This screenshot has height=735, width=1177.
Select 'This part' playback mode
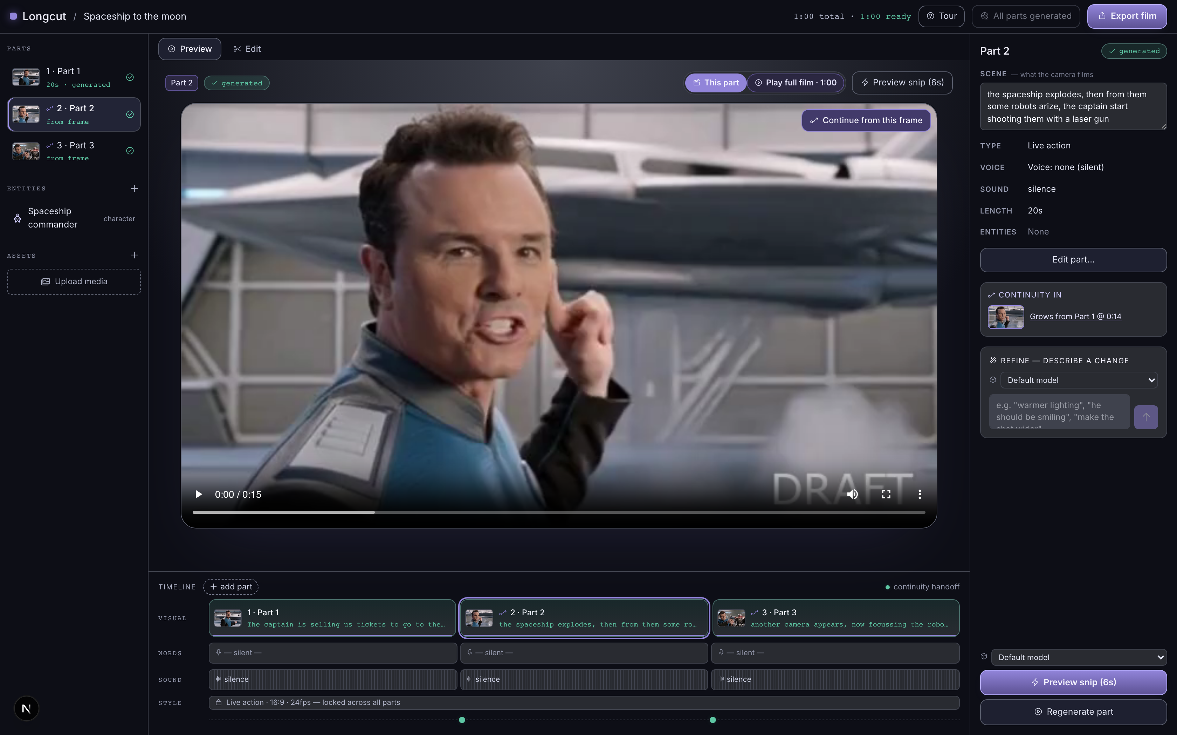(x=716, y=83)
